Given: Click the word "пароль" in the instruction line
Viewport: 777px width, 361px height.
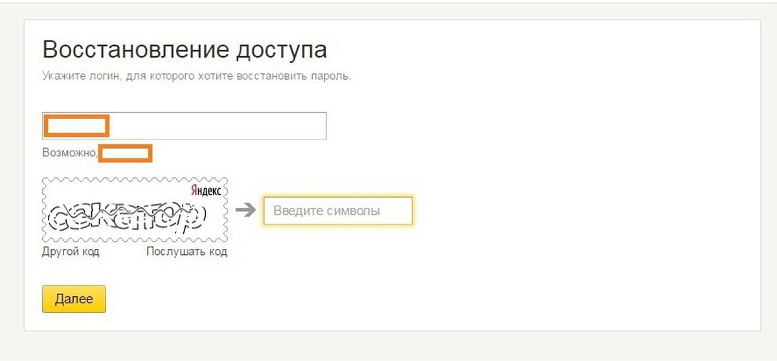Looking at the screenshot, I should pyautogui.click(x=335, y=76).
